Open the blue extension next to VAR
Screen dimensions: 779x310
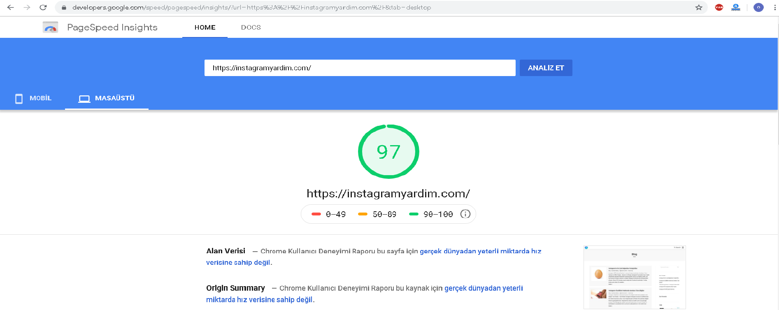pyautogui.click(x=736, y=7)
